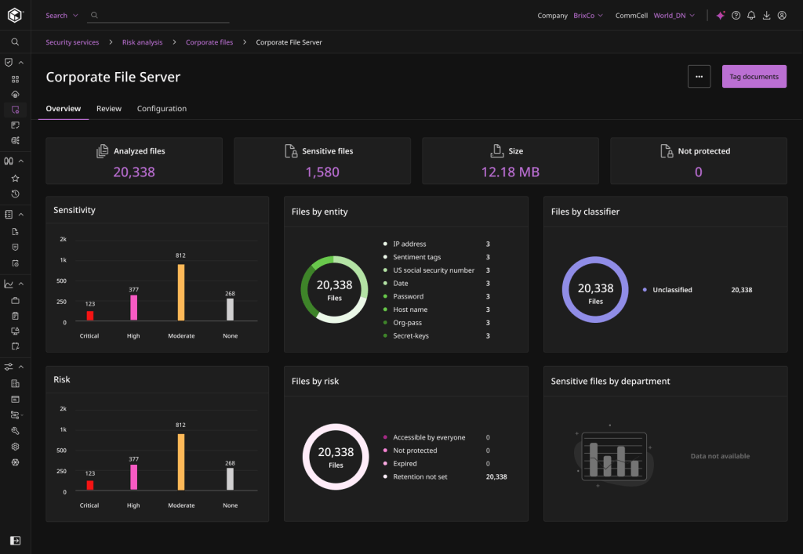Open the Configuration tab
This screenshot has height=554, width=803.
tap(162, 109)
